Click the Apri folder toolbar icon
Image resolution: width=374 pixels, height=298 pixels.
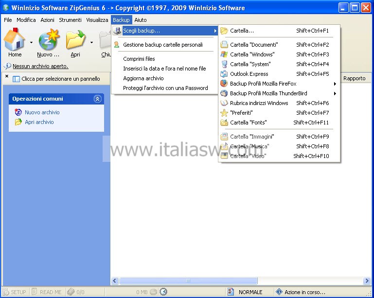(75, 40)
